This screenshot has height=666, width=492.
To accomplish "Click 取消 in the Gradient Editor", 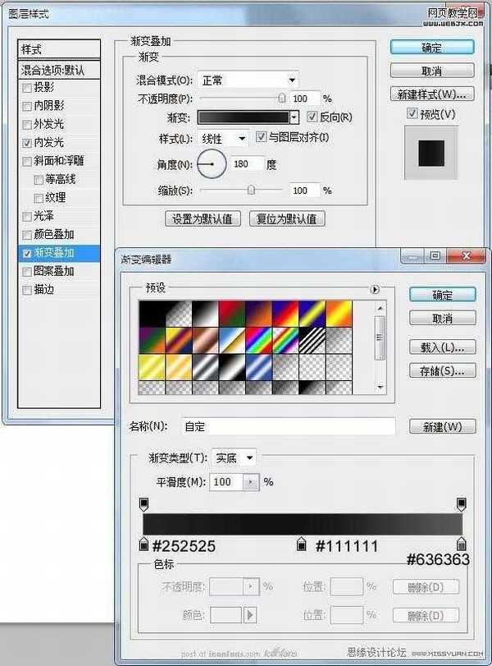I will (x=442, y=318).
